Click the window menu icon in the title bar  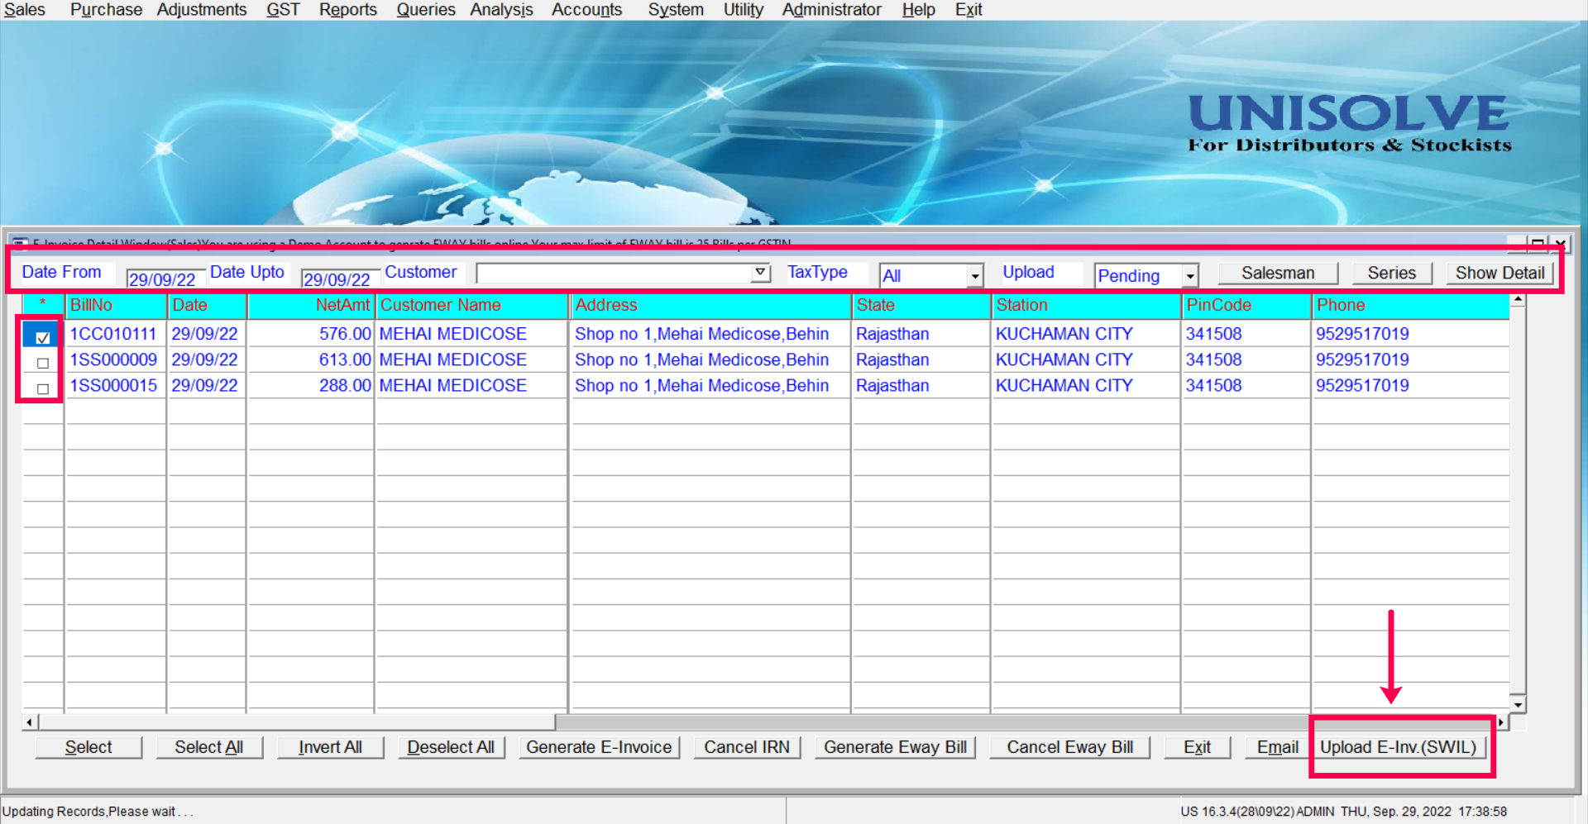tap(20, 243)
